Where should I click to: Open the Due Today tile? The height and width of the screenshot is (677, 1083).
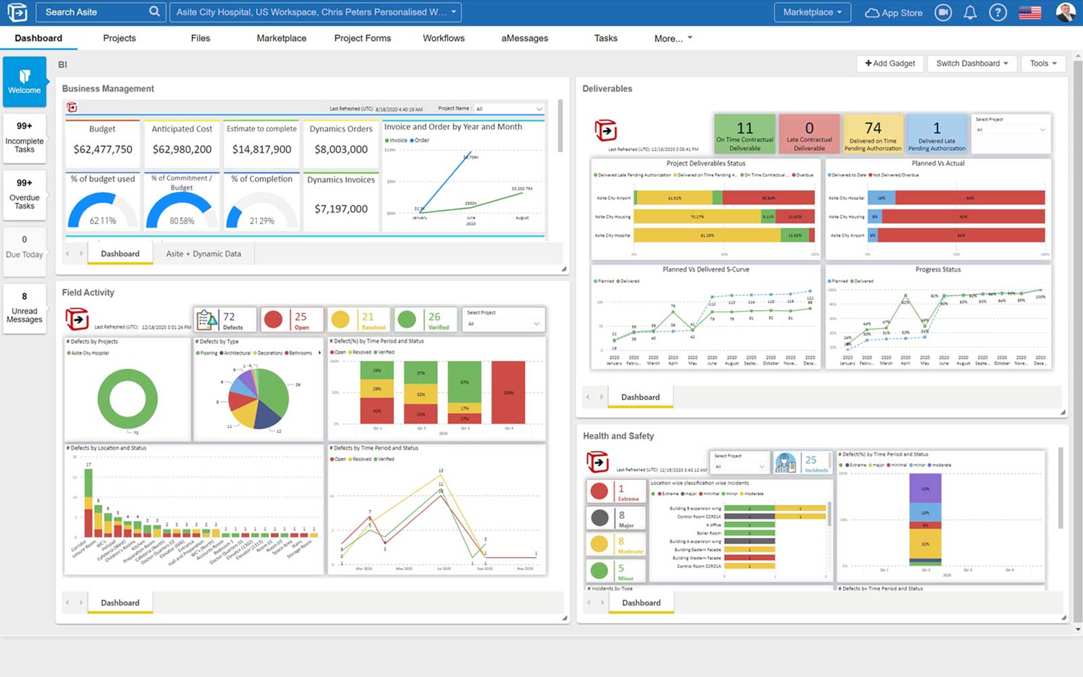(x=24, y=252)
